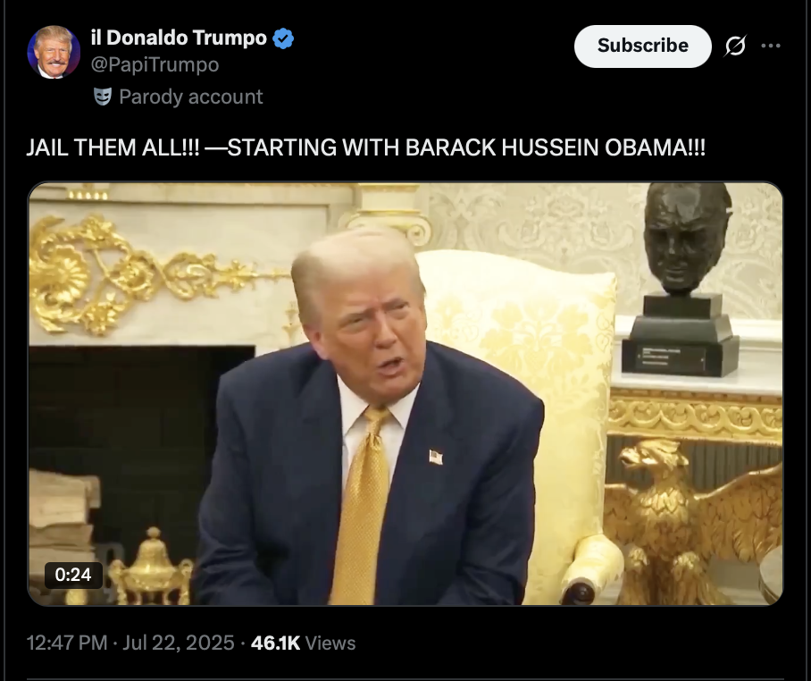
Task: Open the il Donaldo Trumpo profile avatar
Action: 54,52
